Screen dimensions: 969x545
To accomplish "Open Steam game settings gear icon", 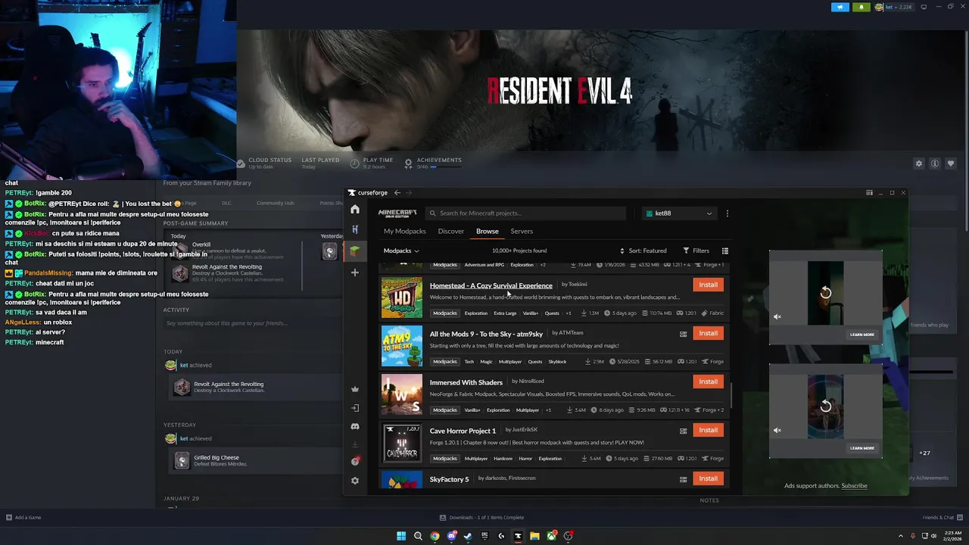I will click(x=919, y=163).
